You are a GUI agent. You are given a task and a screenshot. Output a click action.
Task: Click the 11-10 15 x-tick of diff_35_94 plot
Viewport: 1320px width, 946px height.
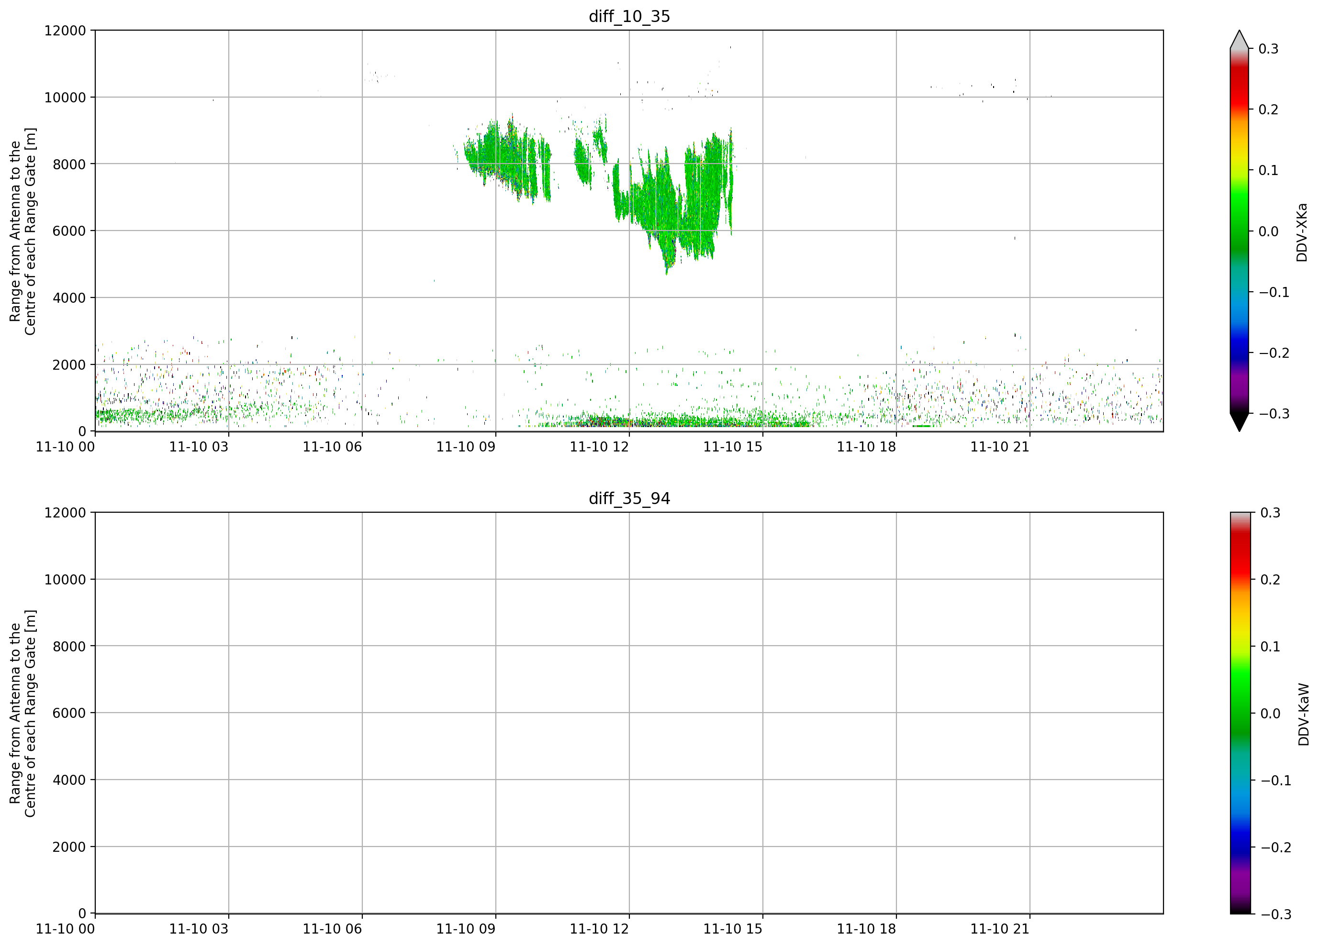(x=733, y=929)
